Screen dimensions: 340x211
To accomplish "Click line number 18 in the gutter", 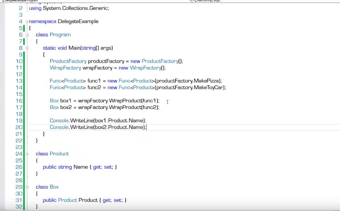I will coord(19,114).
